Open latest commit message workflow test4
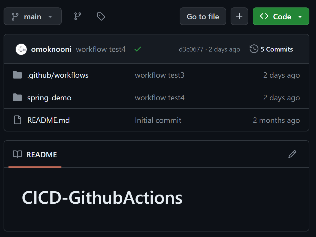 (101, 49)
